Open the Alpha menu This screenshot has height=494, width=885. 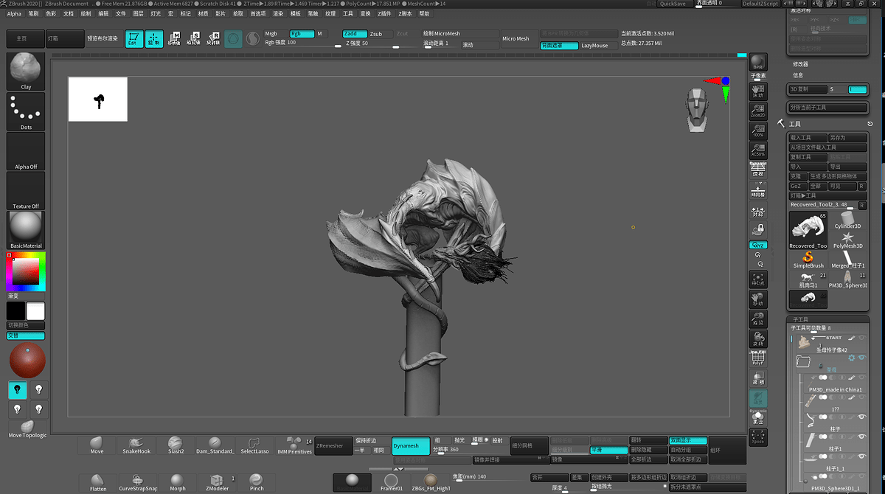[14, 13]
